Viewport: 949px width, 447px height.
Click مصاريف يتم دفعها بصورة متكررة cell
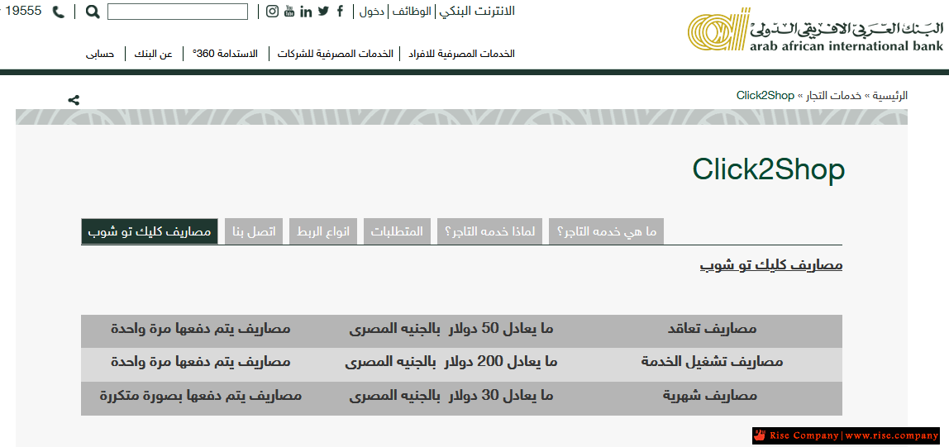[200, 397]
